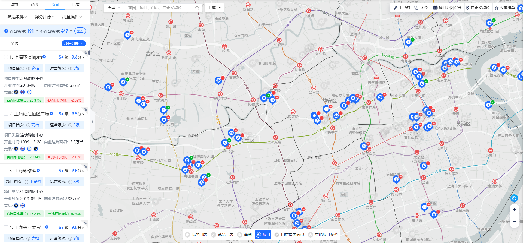Click the 重置 reset button
The height and width of the screenshot is (243, 523).
pyautogui.click(x=80, y=31)
